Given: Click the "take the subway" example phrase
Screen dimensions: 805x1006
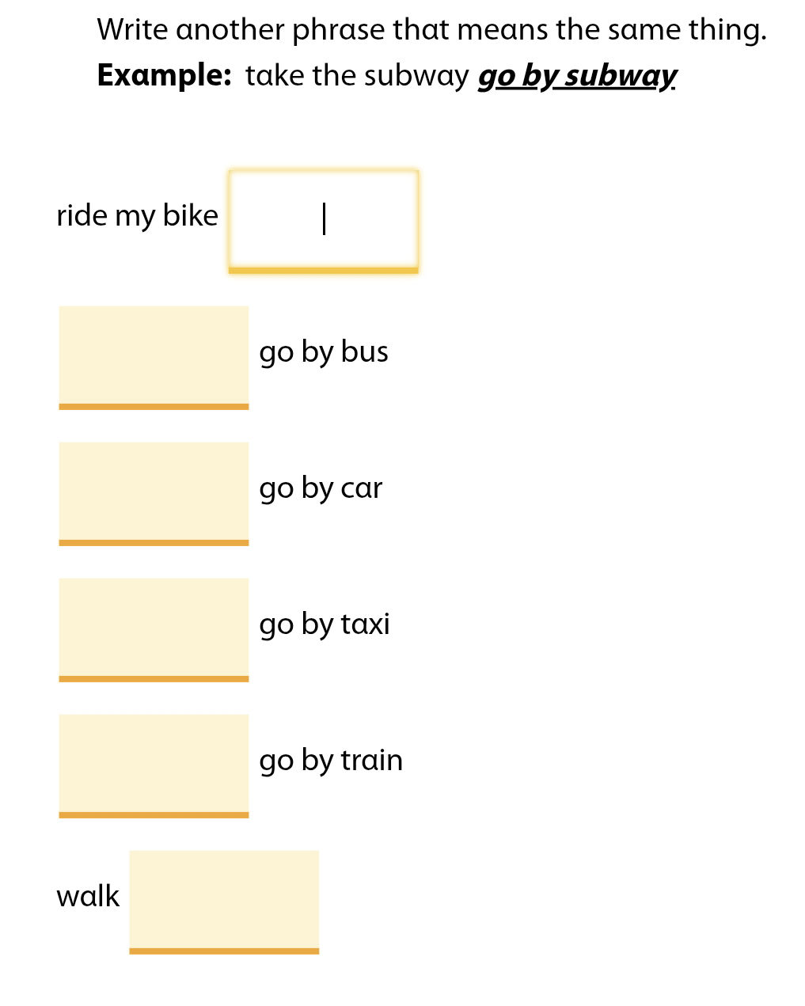Looking at the screenshot, I should [x=357, y=76].
